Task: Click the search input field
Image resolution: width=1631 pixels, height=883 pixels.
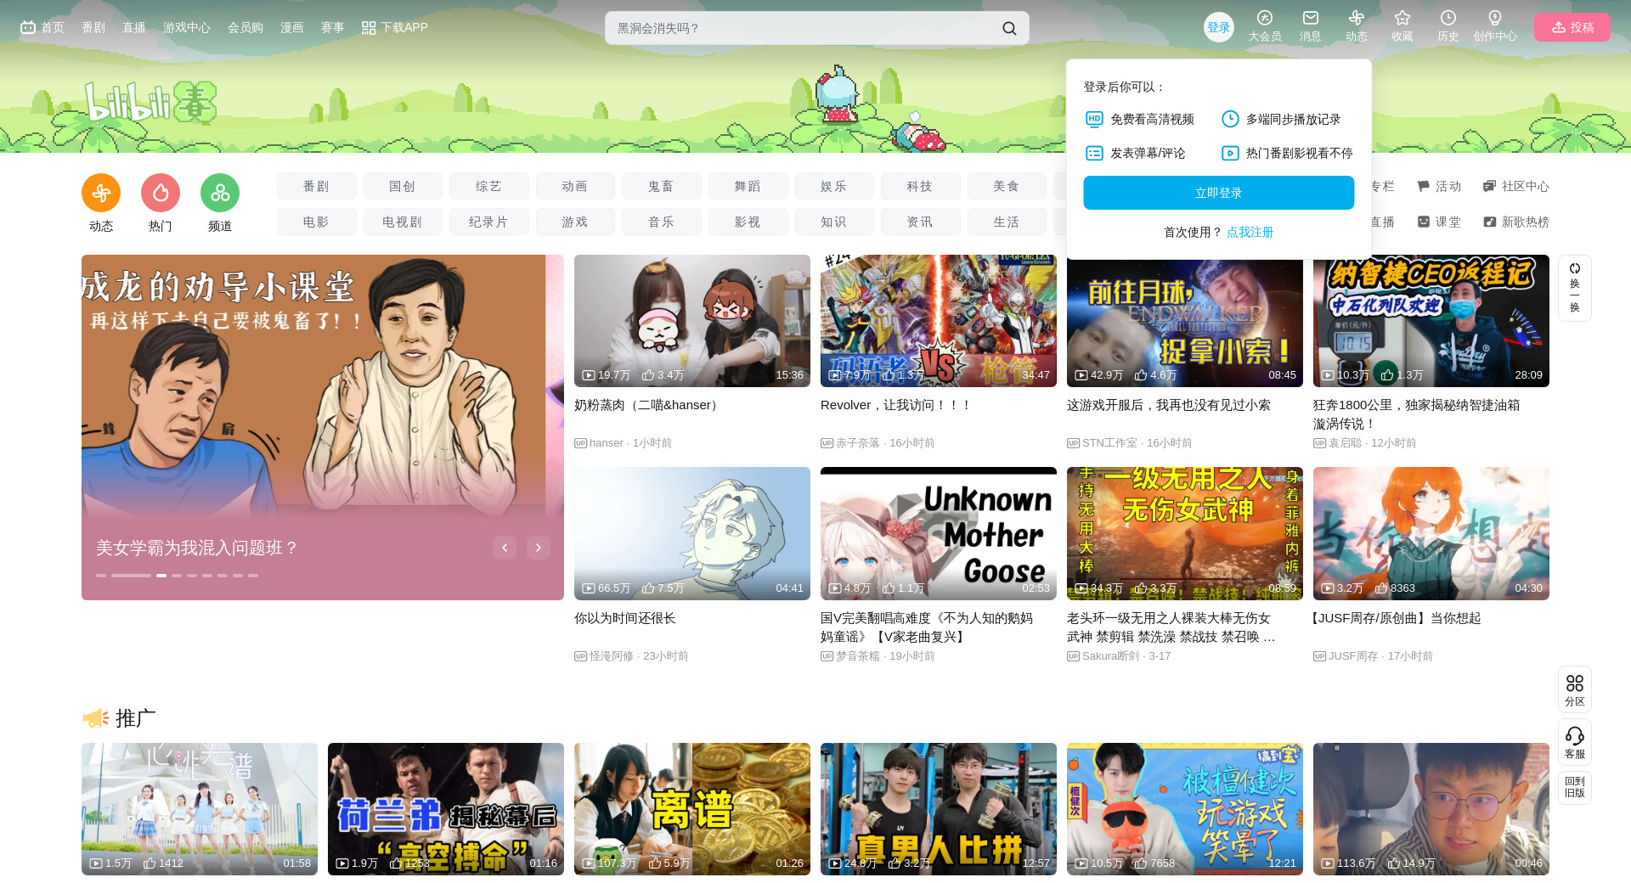Action: tap(803, 28)
